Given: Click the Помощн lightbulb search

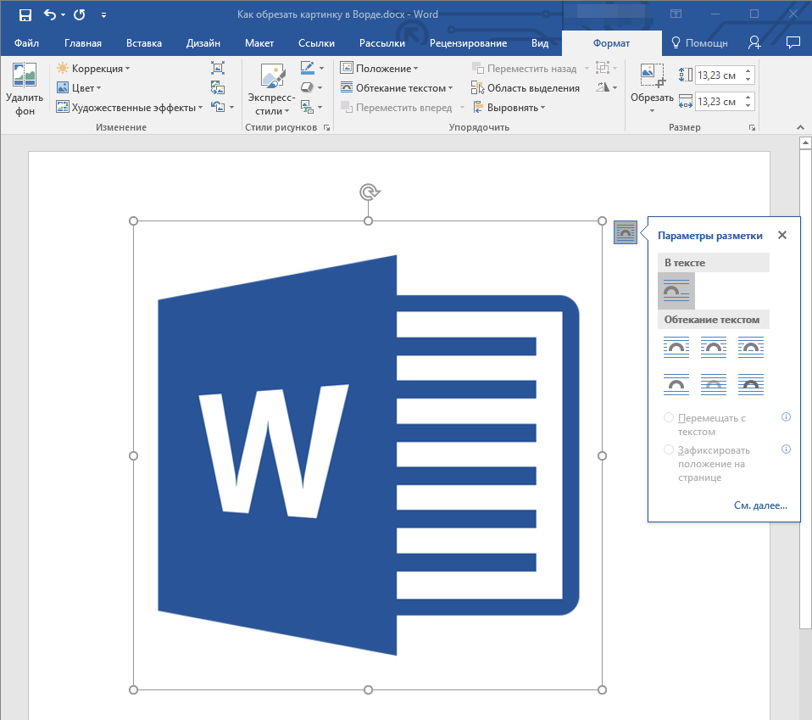Looking at the screenshot, I should [699, 43].
